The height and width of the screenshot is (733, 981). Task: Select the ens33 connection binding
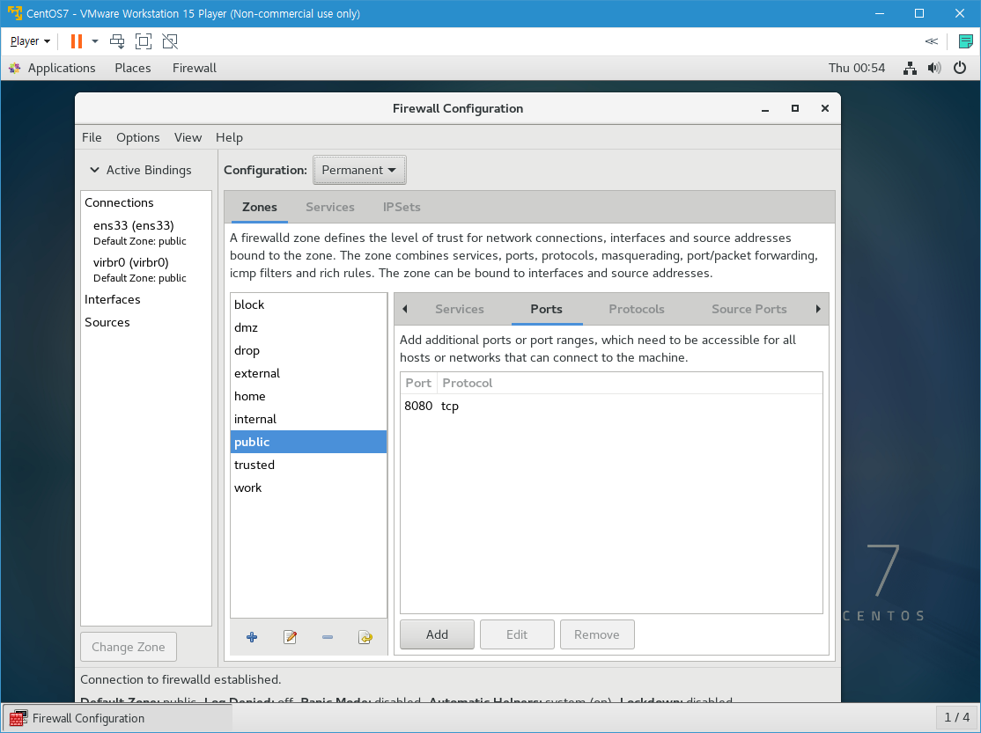146,232
